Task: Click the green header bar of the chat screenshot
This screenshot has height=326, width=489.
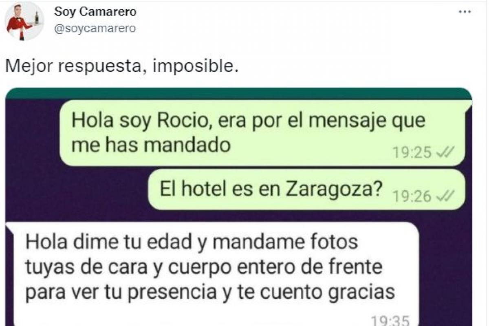Action: [x=239, y=94]
